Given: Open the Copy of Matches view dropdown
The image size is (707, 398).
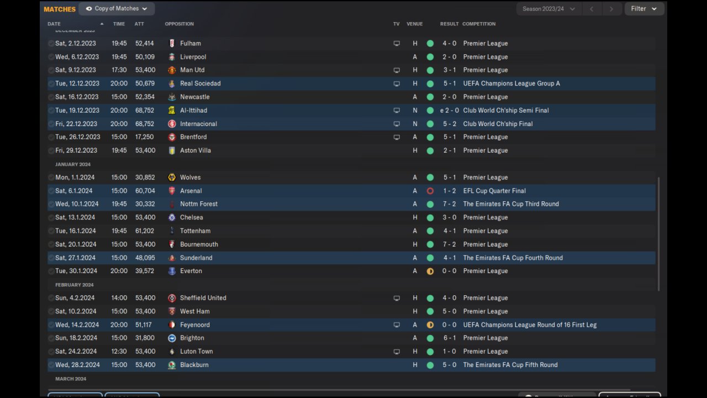Looking at the screenshot, I should tap(117, 9).
